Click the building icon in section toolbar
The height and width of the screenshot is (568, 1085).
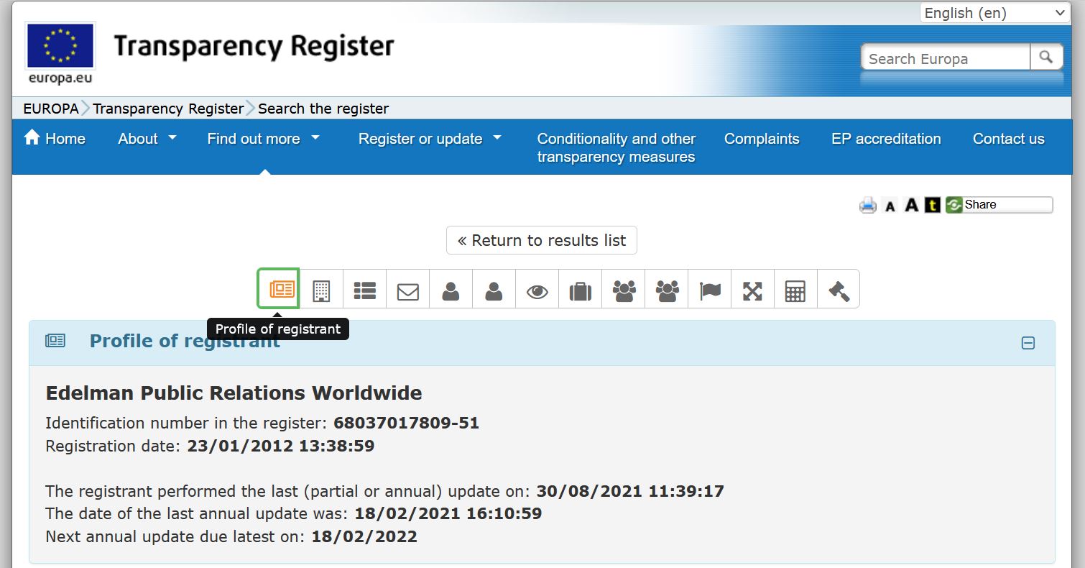pos(321,290)
